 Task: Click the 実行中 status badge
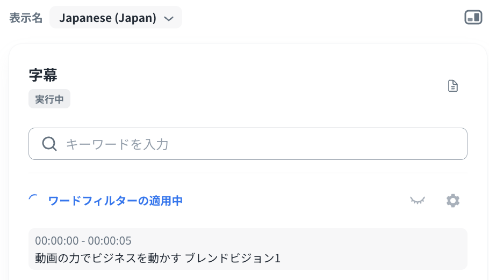49,99
